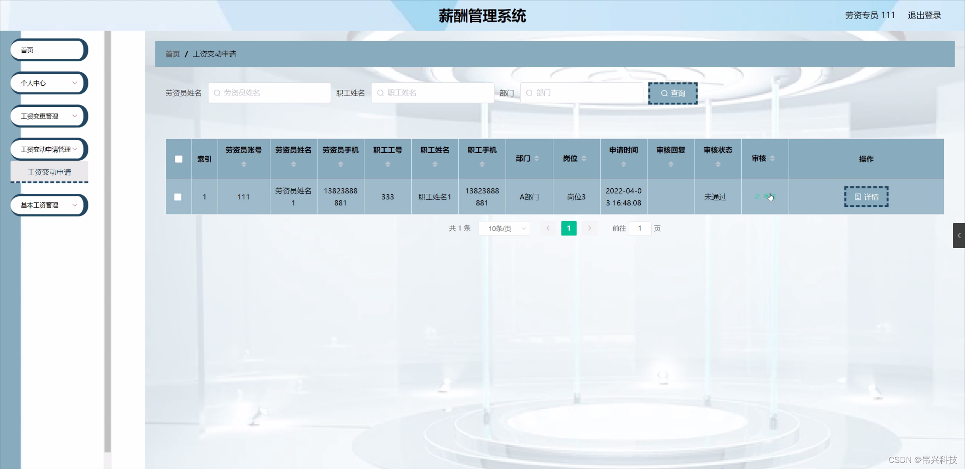Click the search magnifier inside 部门 field
965x469 pixels.
tap(529, 92)
